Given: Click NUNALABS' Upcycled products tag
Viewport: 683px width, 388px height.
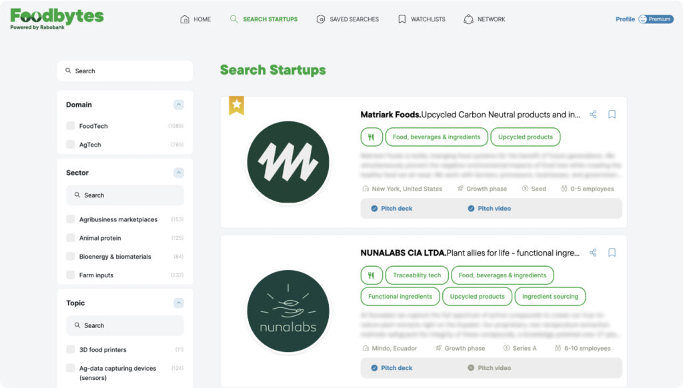Looking at the screenshot, I should coord(477,297).
